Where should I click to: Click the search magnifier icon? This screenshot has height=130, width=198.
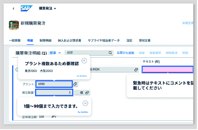[110, 53]
